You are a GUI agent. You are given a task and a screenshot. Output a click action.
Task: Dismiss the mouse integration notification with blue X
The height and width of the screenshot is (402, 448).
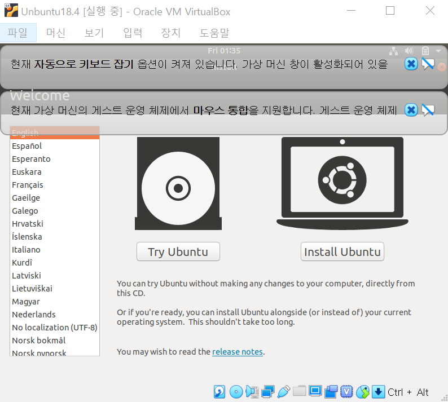pyautogui.click(x=411, y=110)
